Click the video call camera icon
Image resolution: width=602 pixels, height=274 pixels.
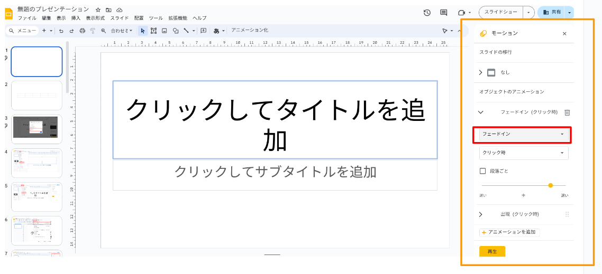461,12
